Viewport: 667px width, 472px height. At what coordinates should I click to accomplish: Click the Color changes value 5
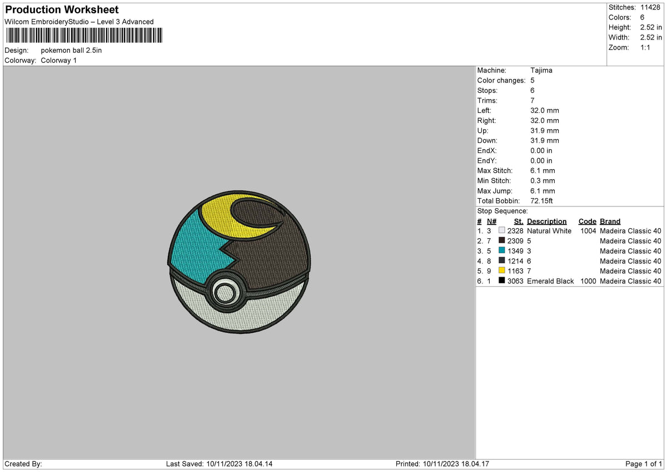coord(533,80)
